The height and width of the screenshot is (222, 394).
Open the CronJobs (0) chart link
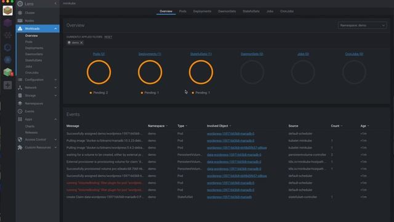pos(354,54)
